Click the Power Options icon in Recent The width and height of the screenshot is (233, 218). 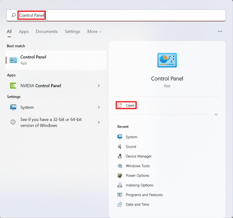click(120, 175)
